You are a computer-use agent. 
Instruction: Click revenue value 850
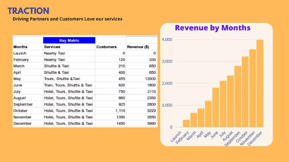[x=152, y=73]
